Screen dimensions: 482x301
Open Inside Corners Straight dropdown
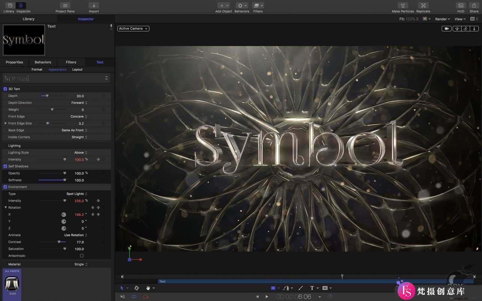(79, 137)
